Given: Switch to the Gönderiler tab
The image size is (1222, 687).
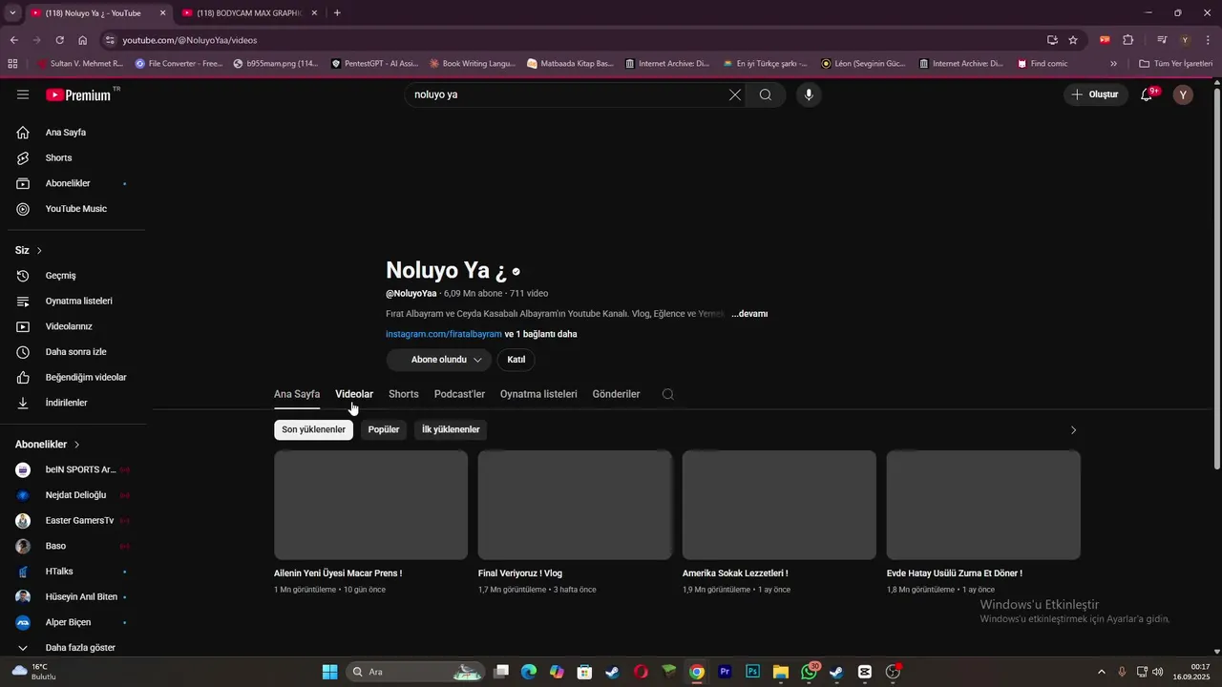Looking at the screenshot, I should coord(616,394).
